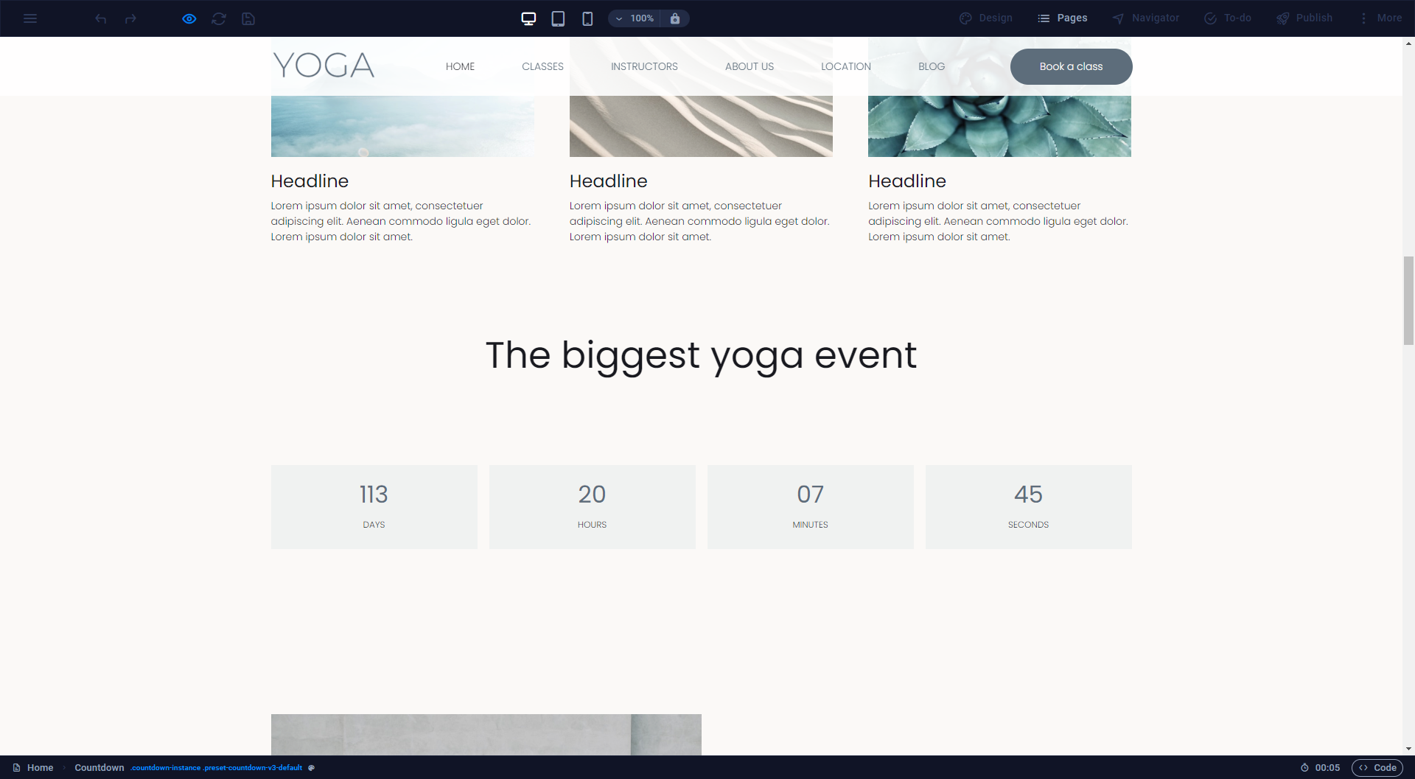Click the YOGA logo

point(324,66)
